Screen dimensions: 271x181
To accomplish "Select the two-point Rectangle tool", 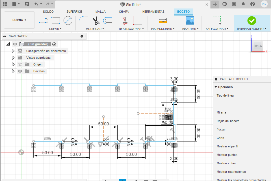I will pos(56,21).
